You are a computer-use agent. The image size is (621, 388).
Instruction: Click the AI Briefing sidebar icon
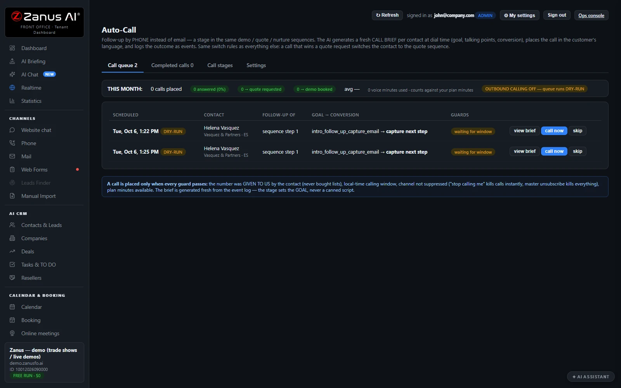[x=12, y=61]
